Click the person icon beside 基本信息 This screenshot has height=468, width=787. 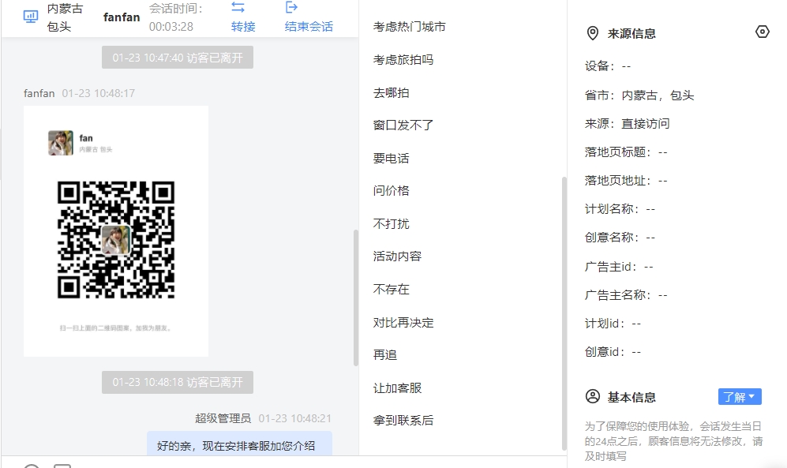point(593,397)
